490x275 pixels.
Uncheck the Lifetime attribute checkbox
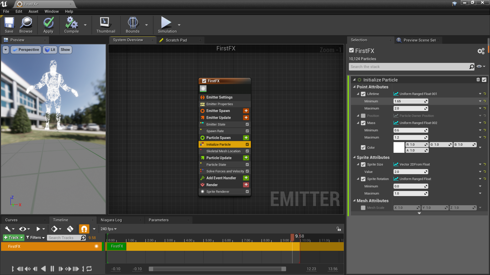pos(363,94)
